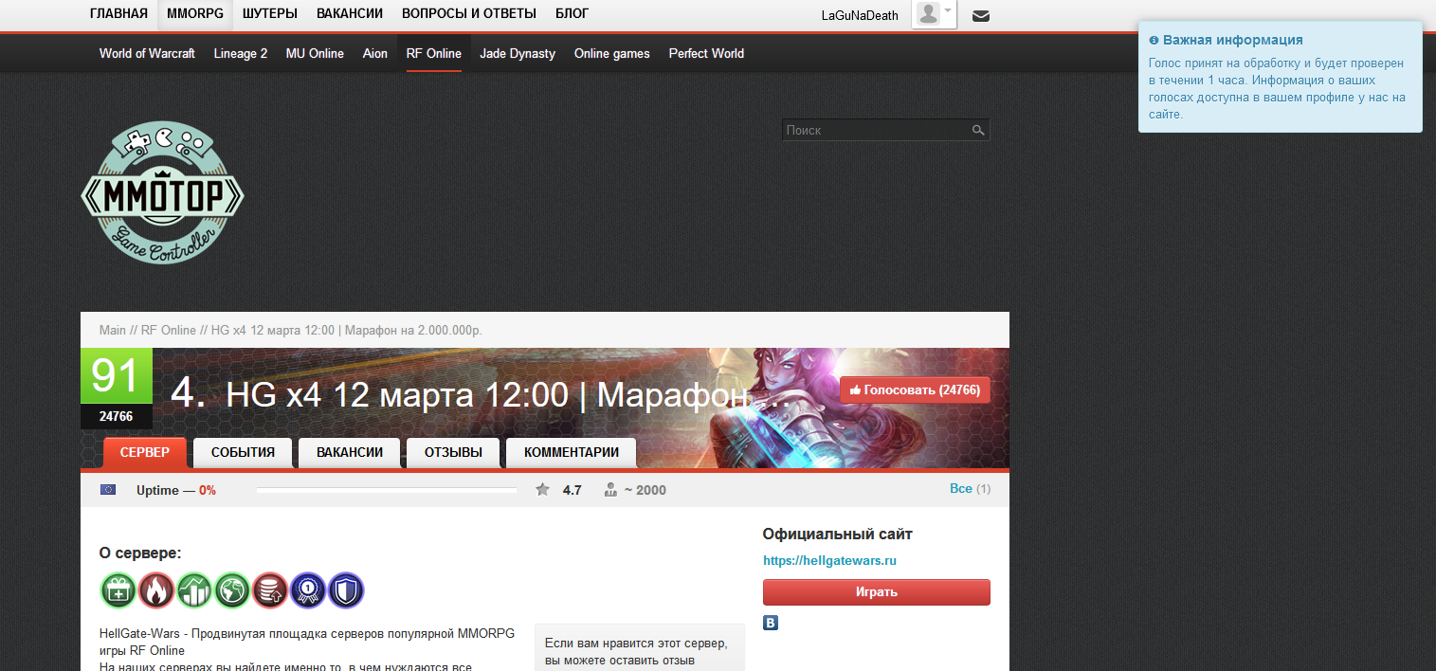Click the bar chart server badge

pos(194,589)
